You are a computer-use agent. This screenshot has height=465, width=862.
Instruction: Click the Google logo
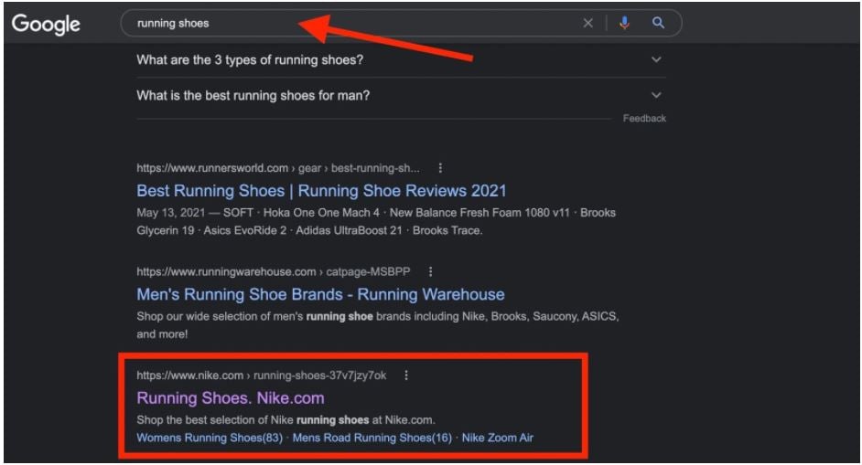(46, 24)
